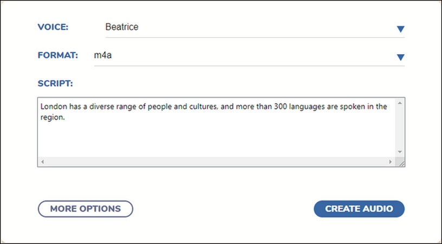
Task: Click the right arrow of horizontal scrollbar
Action: point(391,162)
